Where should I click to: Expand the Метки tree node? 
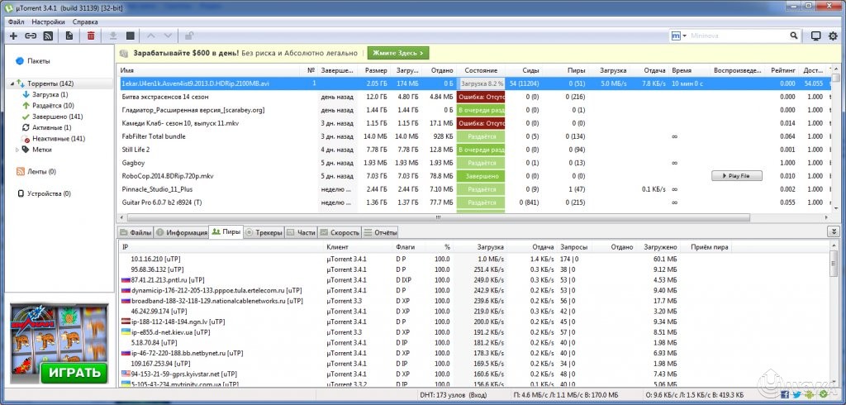[17, 150]
